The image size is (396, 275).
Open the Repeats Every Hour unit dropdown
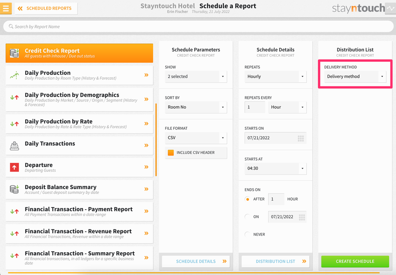[288, 107]
